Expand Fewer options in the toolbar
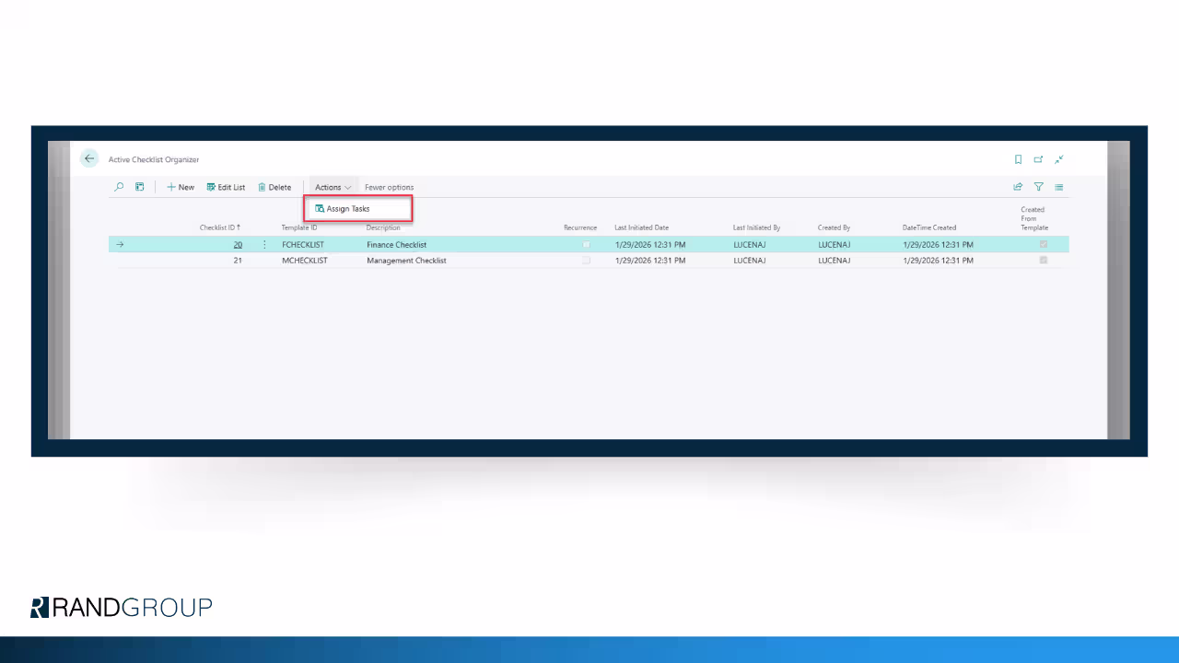 (x=388, y=187)
